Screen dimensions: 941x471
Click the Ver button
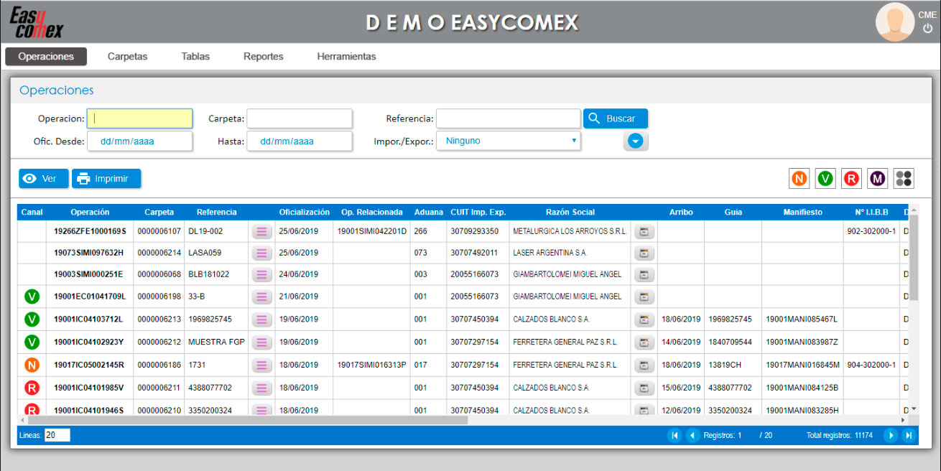point(43,179)
